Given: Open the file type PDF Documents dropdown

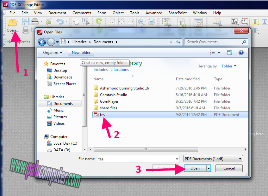Looking at the screenshot, I should tap(213, 159).
